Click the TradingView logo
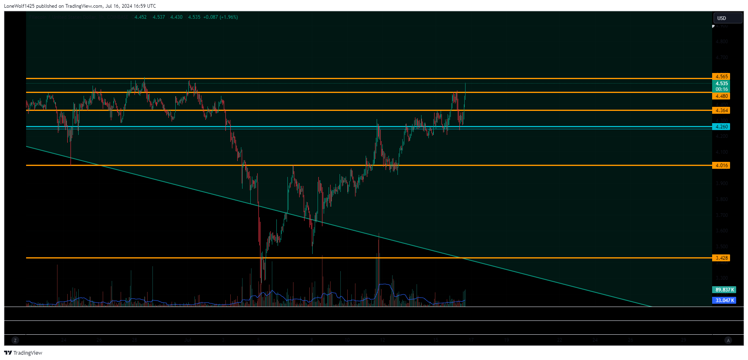The width and height of the screenshot is (748, 360). (x=23, y=353)
